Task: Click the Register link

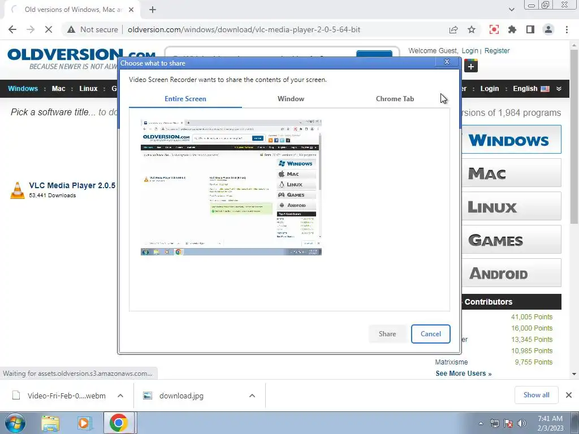Action: 497,51
